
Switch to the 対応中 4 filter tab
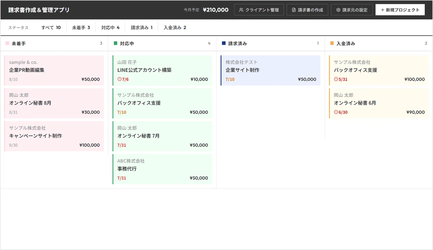point(110,27)
